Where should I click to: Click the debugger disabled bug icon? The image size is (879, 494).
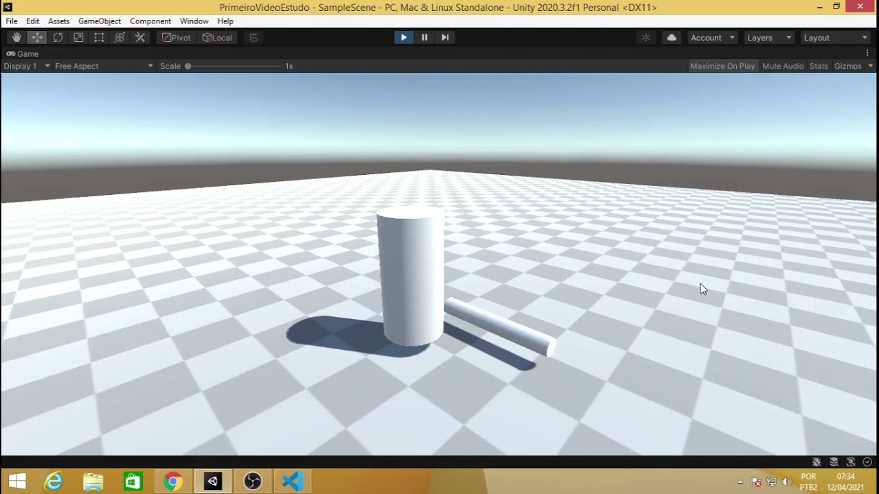817,462
